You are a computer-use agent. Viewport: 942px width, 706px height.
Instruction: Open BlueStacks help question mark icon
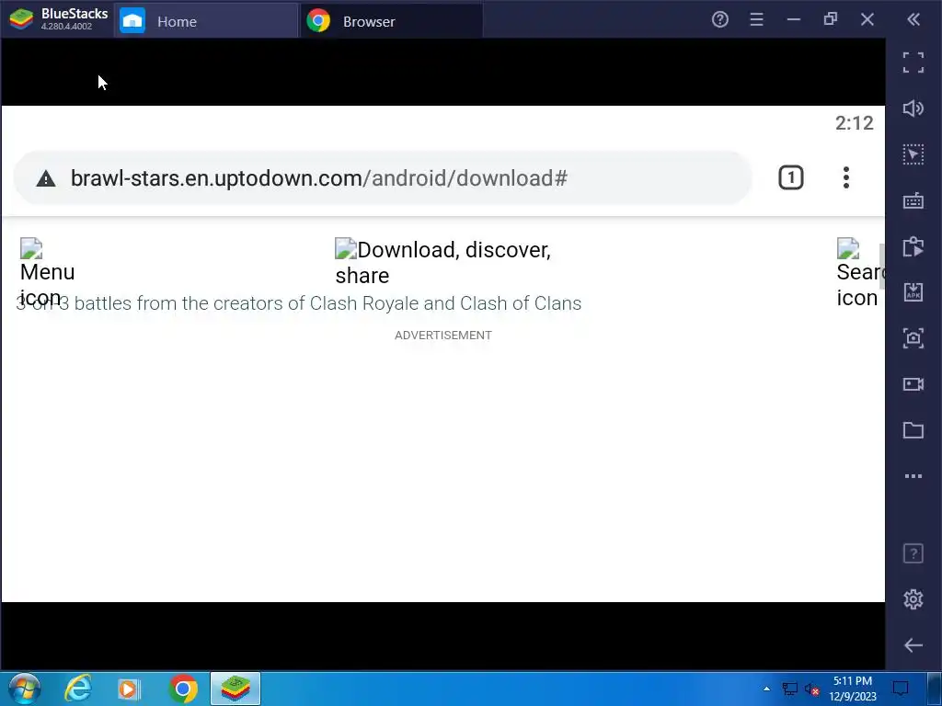pyautogui.click(x=719, y=20)
